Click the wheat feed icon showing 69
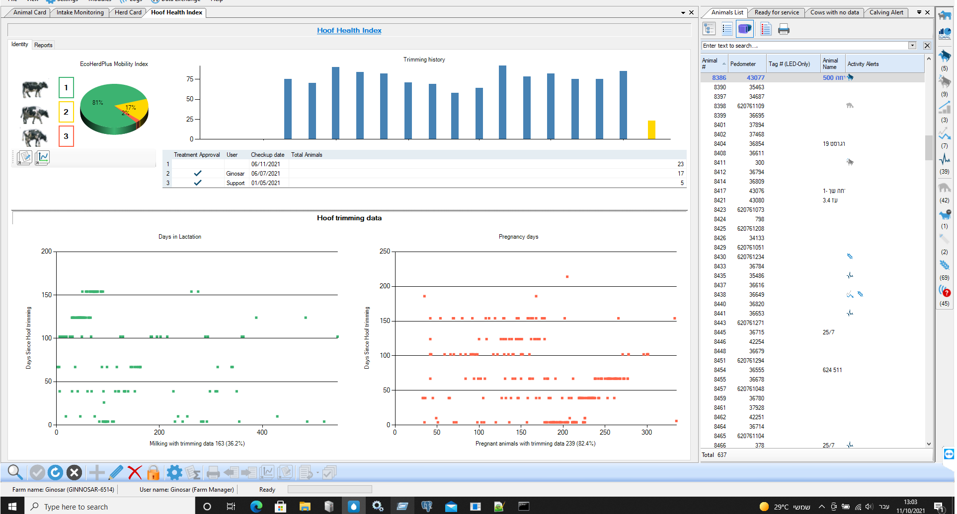This screenshot has height=514, width=957. (x=945, y=265)
